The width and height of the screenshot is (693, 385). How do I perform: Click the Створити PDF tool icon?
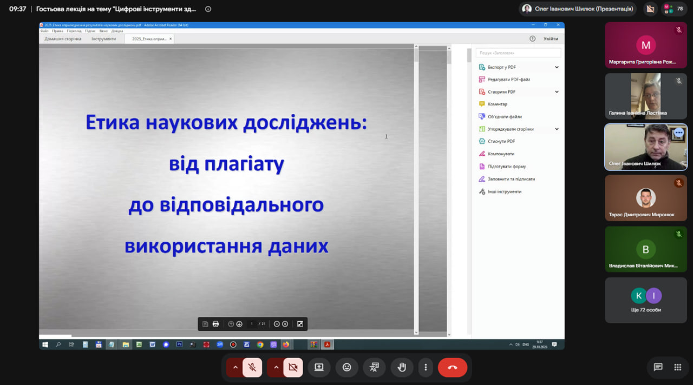pyautogui.click(x=482, y=92)
